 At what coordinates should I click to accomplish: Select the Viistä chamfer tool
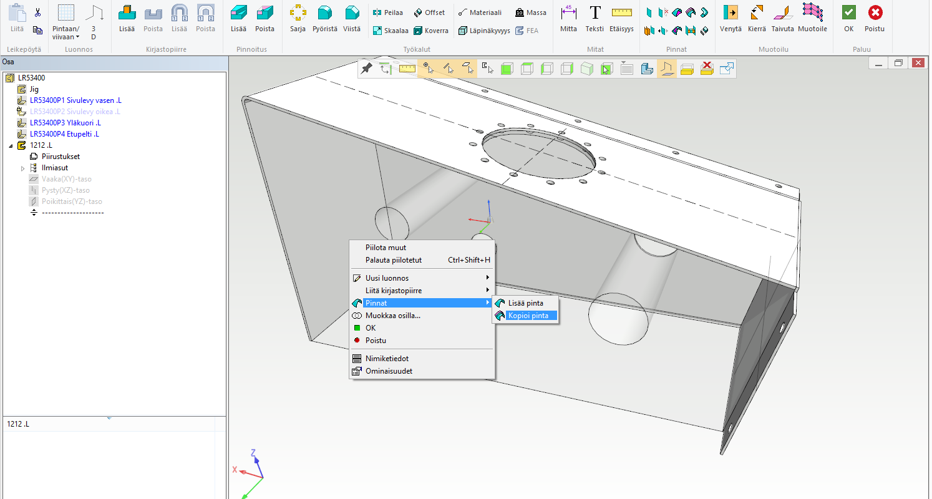click(x=352, y=12)
